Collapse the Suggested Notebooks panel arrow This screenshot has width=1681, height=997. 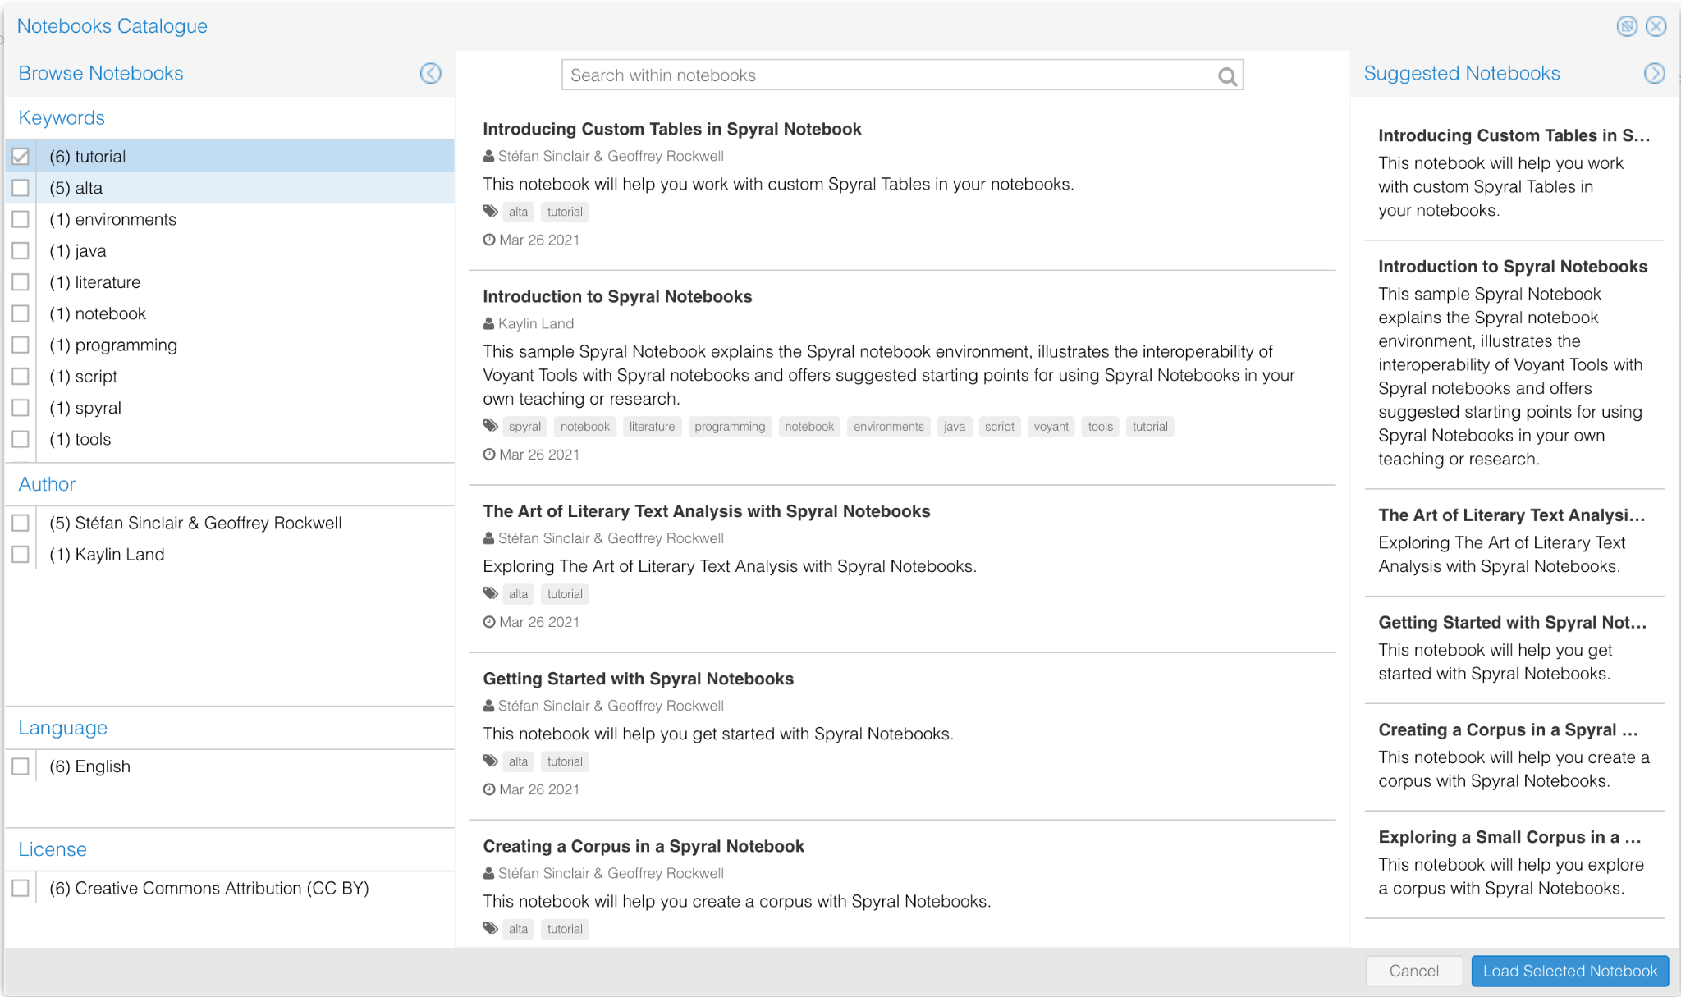1655,73
